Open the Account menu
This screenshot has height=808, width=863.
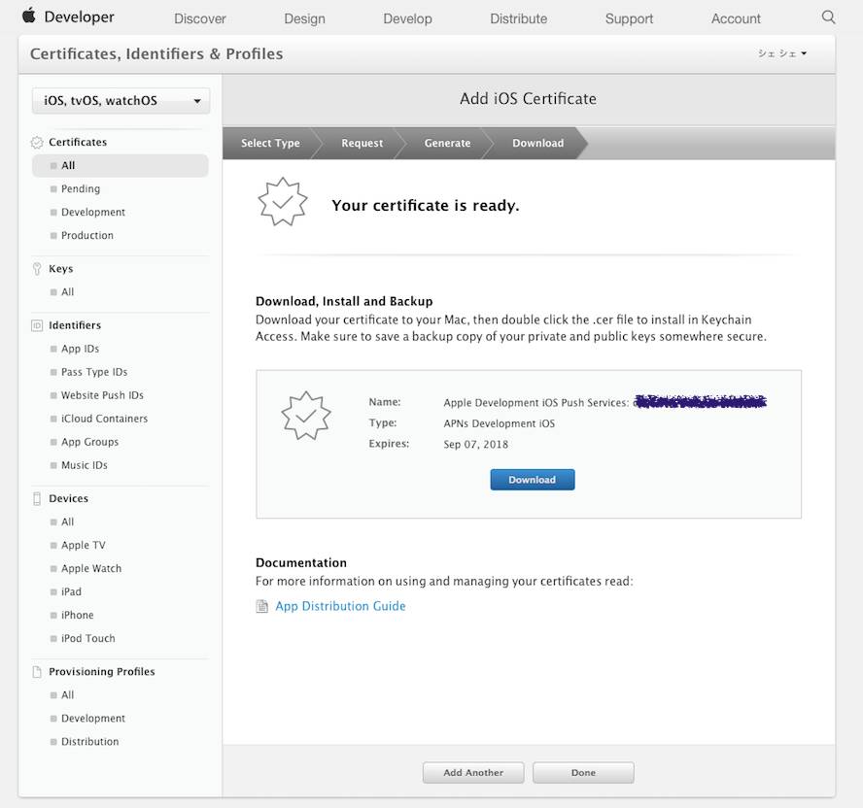point(736,18)
